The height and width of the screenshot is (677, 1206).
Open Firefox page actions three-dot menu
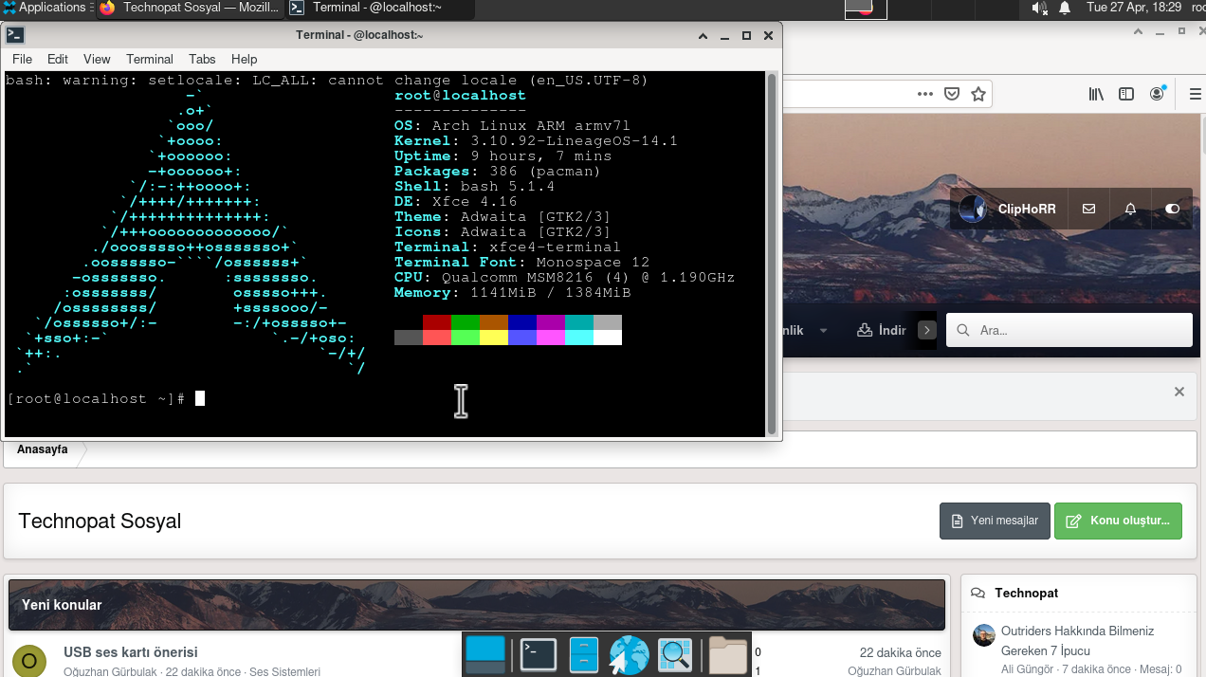925,94
